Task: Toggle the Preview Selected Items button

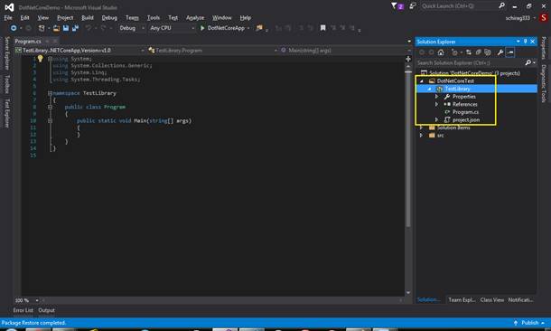Action: click(510, 52)
